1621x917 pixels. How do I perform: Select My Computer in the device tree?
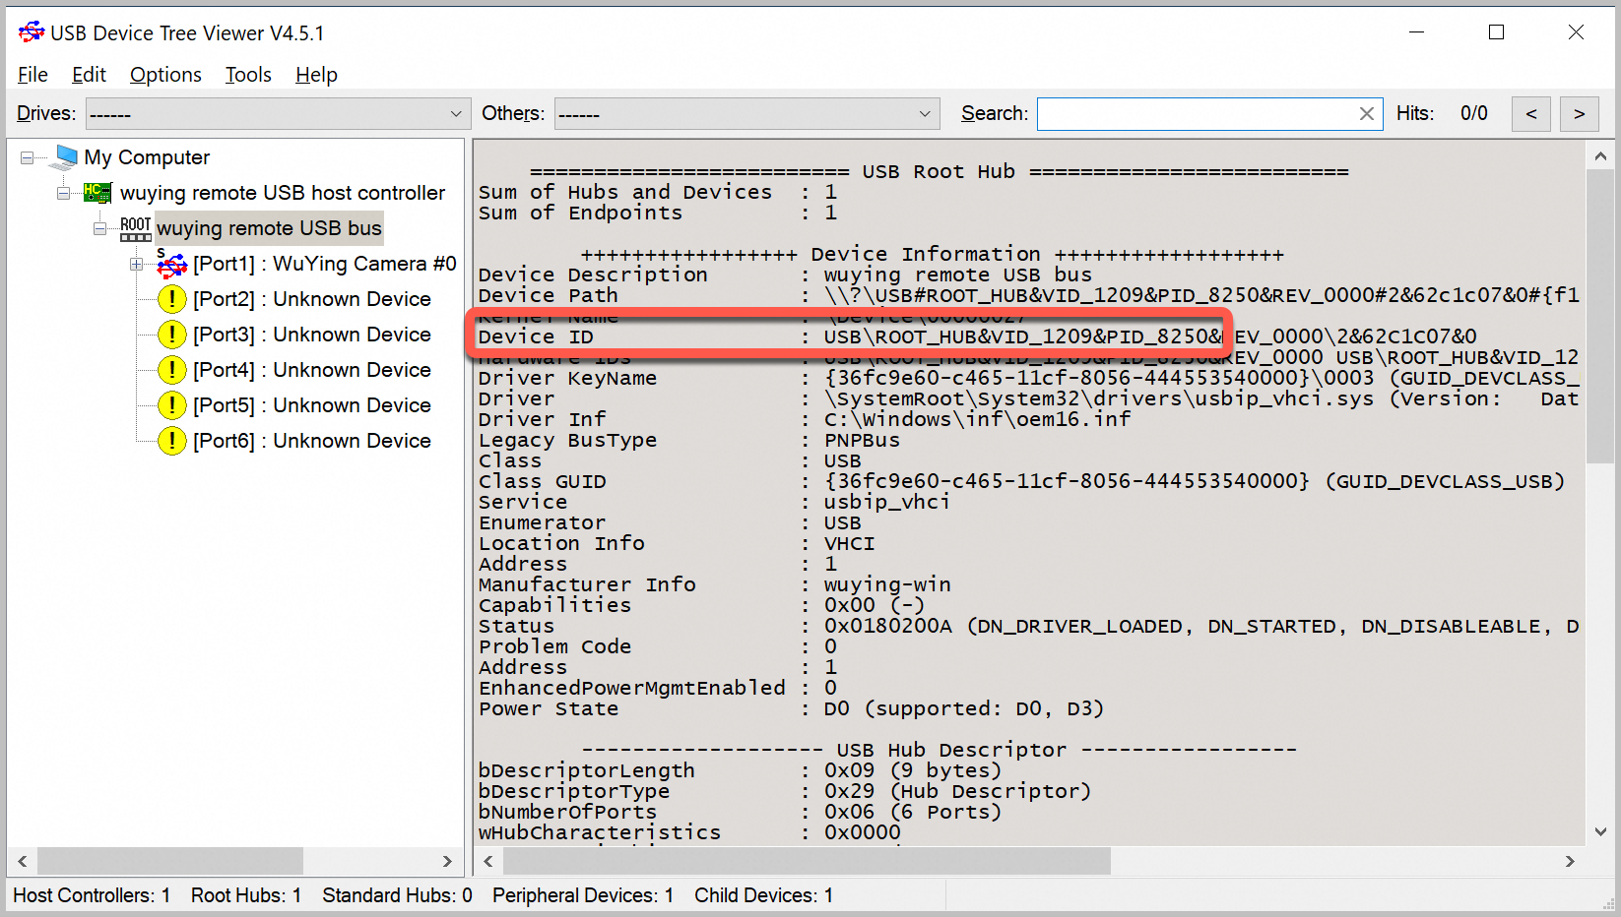click(147, 157)
